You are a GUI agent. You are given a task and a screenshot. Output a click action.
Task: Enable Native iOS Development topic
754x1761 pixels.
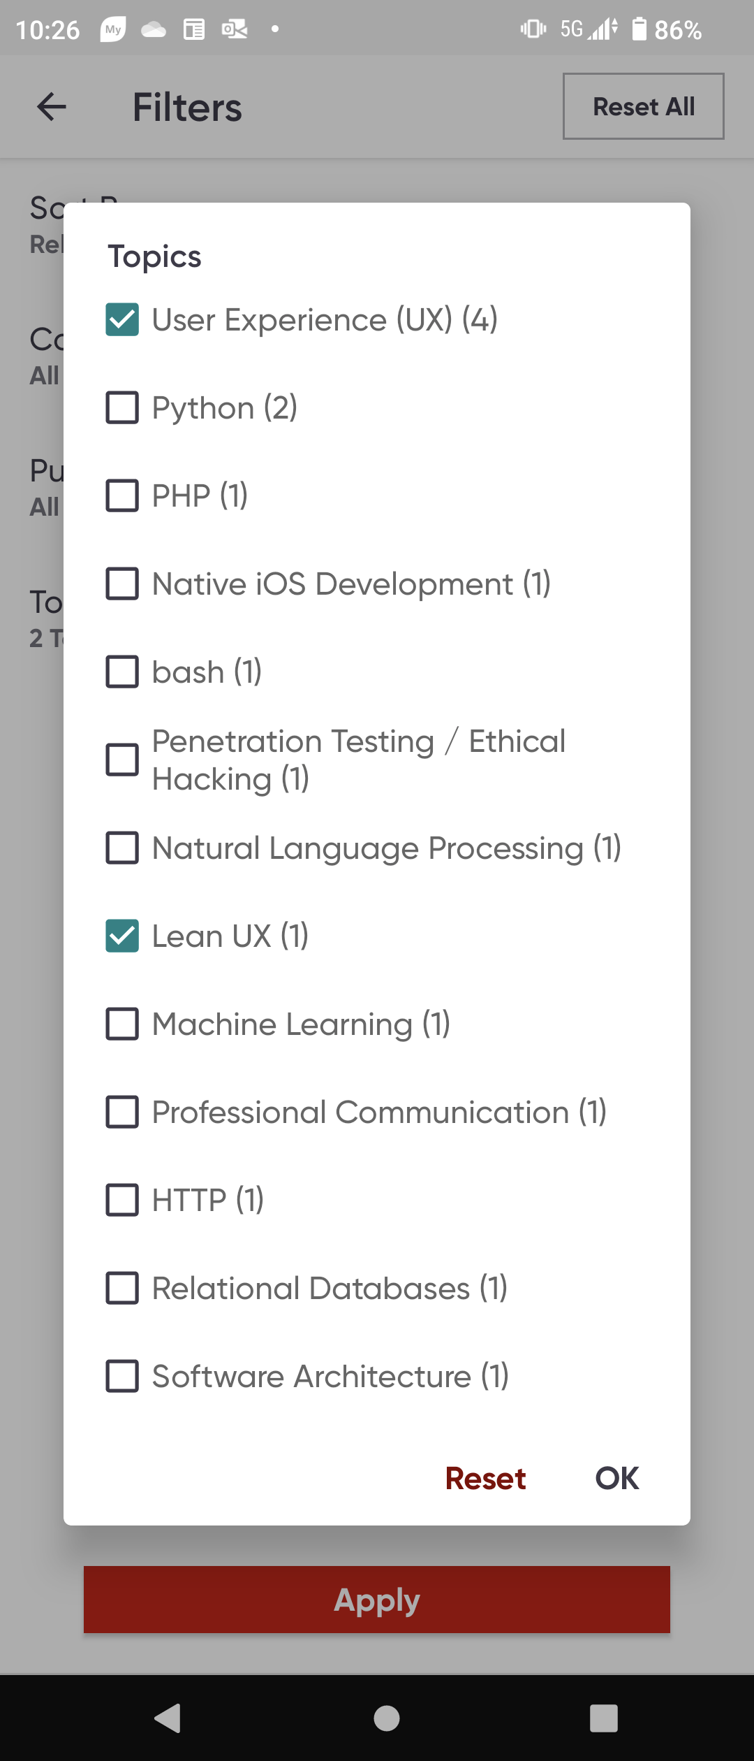122,584
